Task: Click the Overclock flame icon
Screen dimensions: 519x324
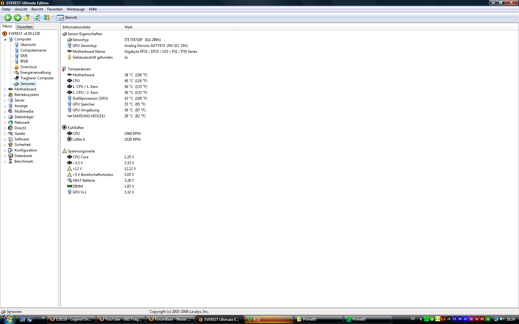Action: (x=17, y=67)
